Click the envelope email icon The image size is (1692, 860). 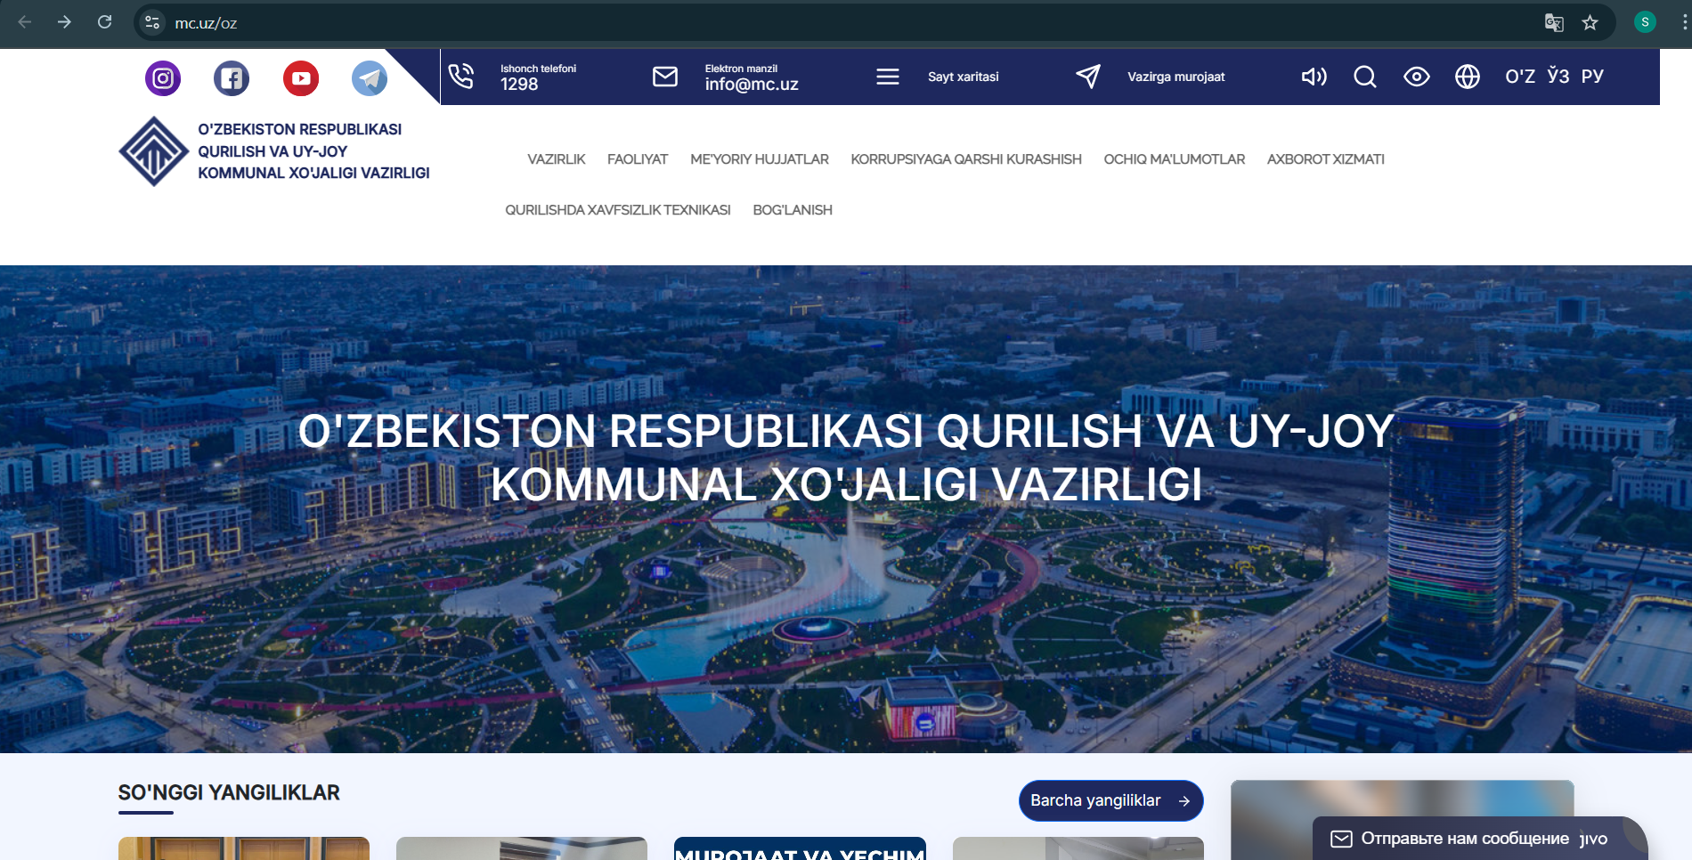tap(665, 77)
